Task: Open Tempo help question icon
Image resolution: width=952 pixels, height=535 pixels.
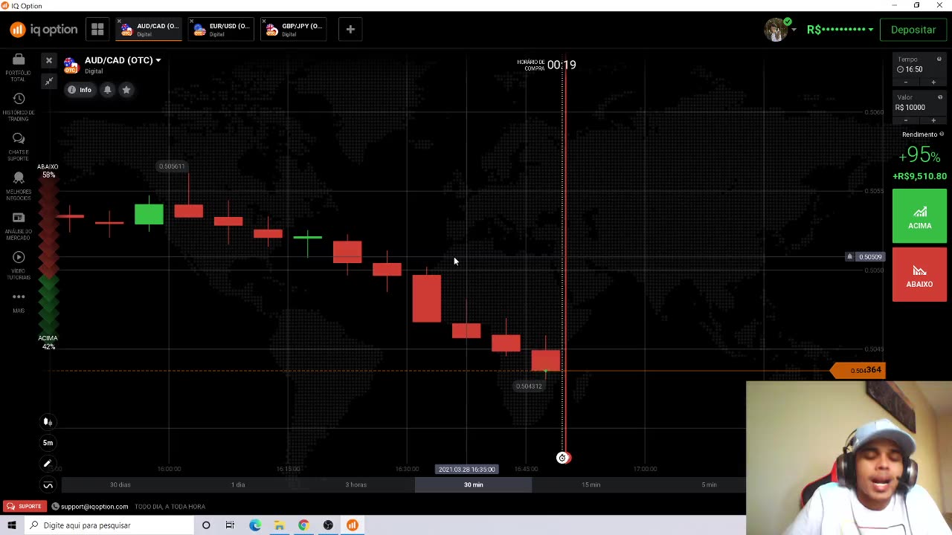Action: 939,59
